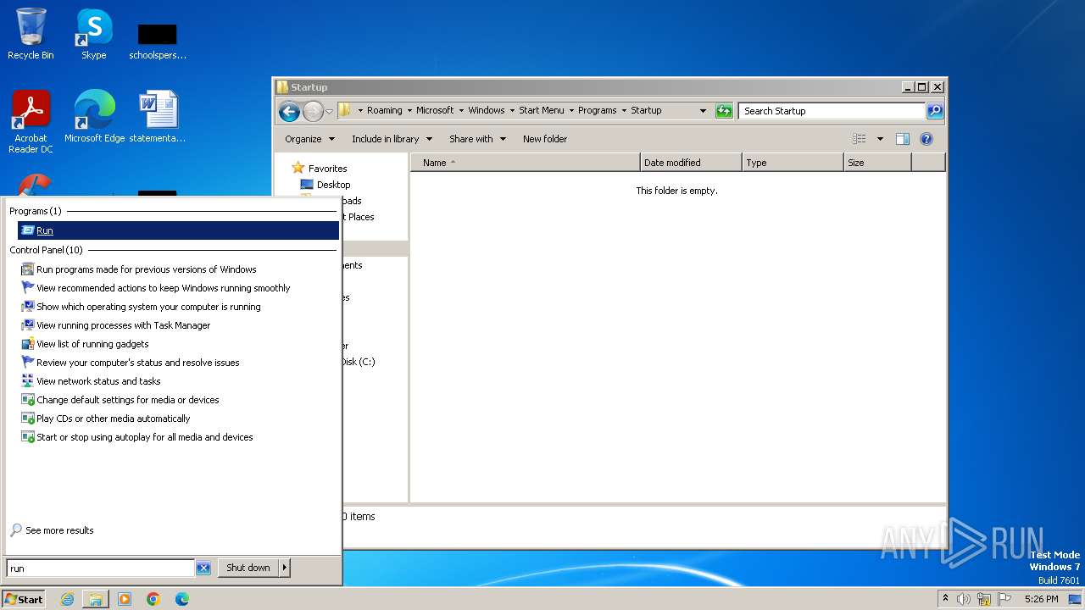Open Acrobat Reader DC desktop shortcut
The image size is (1085, 610).
(x=31, y=121)
